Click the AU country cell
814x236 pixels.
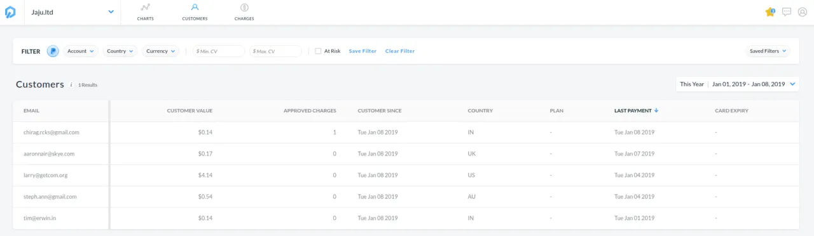[x=471, y=197]
